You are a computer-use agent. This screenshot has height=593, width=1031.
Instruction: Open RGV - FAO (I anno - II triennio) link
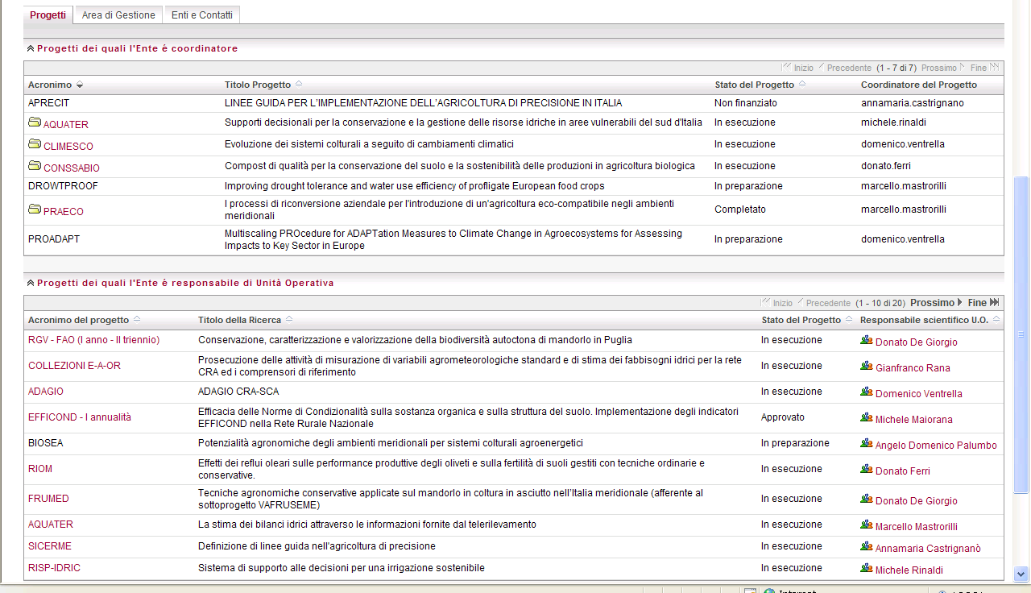[93, 340]
